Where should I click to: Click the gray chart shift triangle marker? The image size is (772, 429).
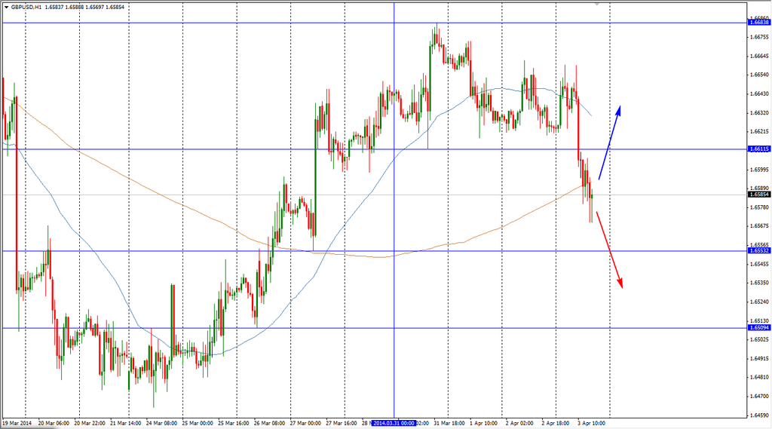[x=596, y=5]
